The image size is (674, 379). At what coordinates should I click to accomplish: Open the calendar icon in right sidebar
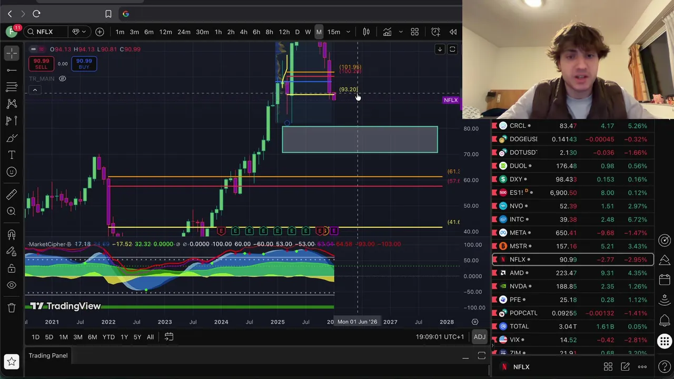665,280
